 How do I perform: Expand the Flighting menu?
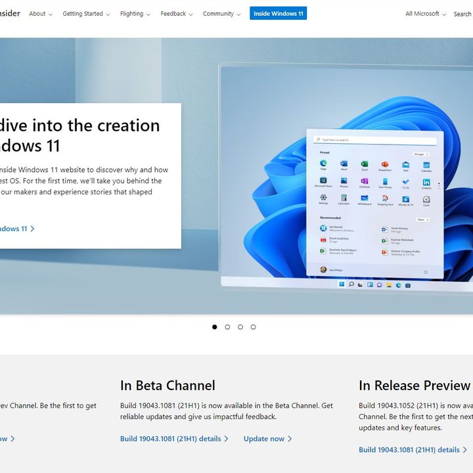[x=135, y=14]
